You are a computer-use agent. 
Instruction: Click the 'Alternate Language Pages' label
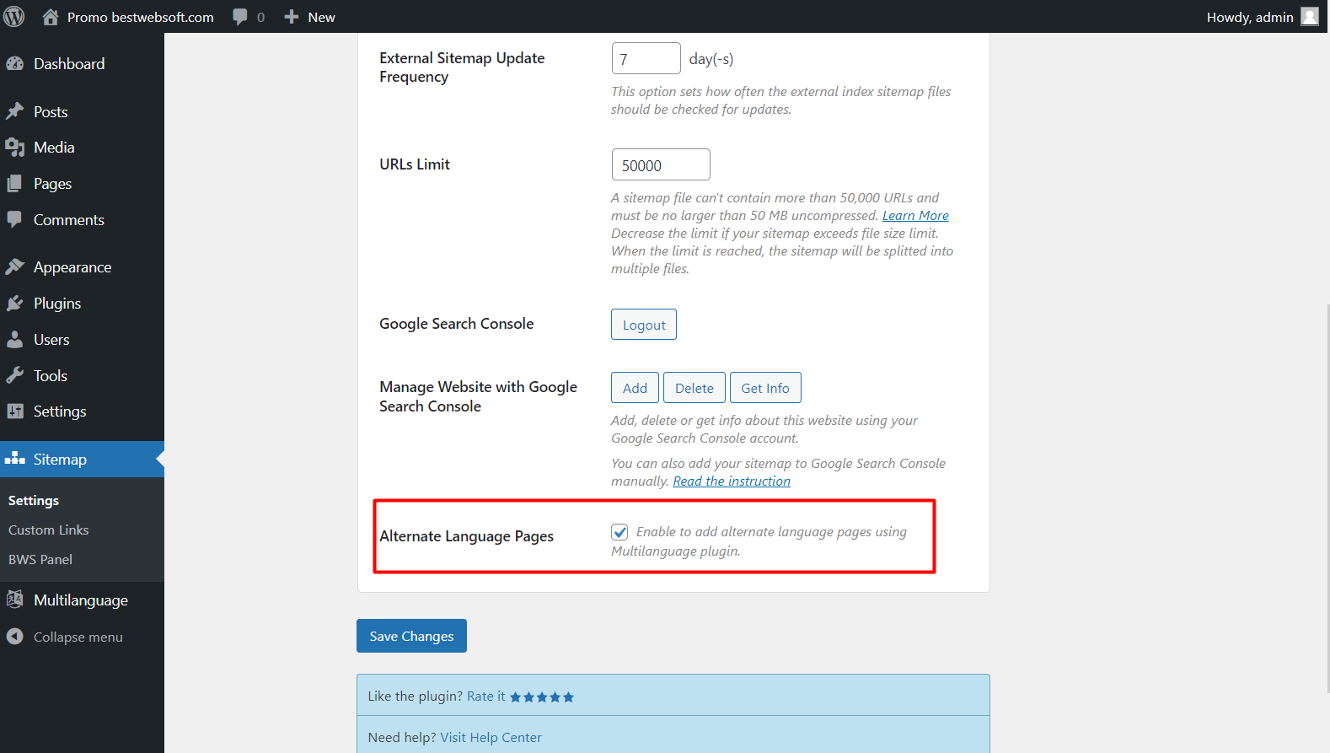(466, 536)
